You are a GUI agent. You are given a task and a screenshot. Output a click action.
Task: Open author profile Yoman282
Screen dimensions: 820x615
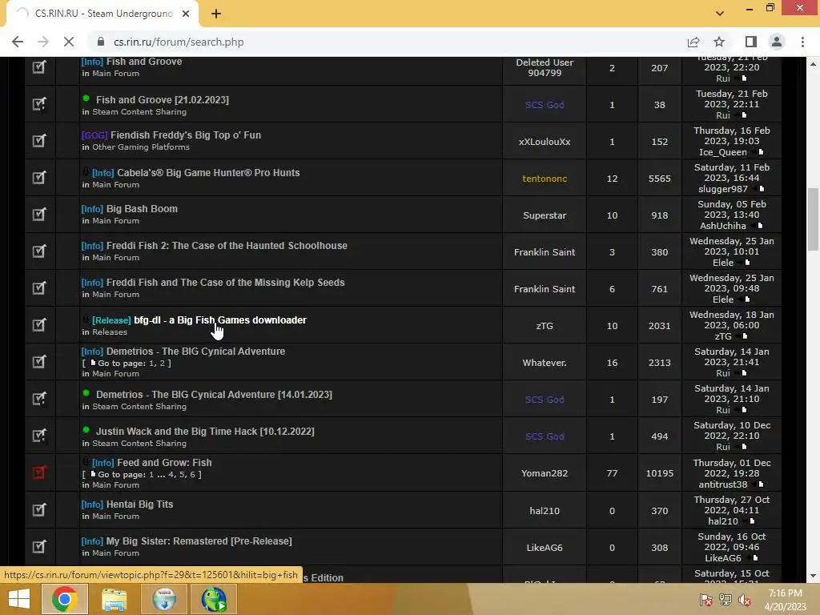coord(545,473)
